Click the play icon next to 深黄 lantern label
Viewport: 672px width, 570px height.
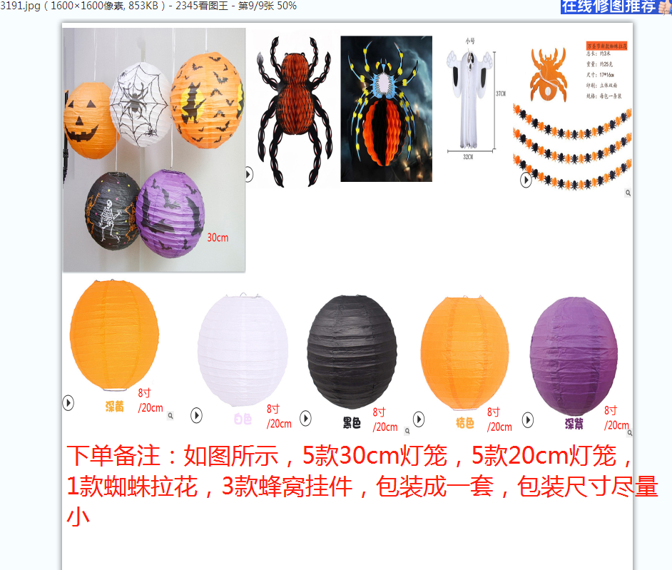click(68, 403)
